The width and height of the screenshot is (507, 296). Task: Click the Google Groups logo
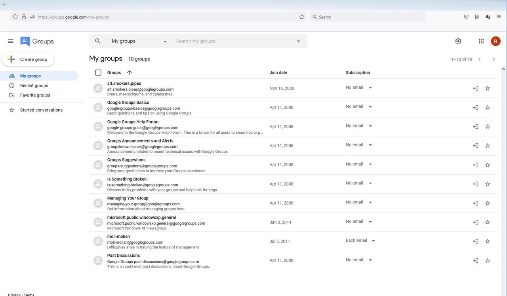click(x=37, y=41)
